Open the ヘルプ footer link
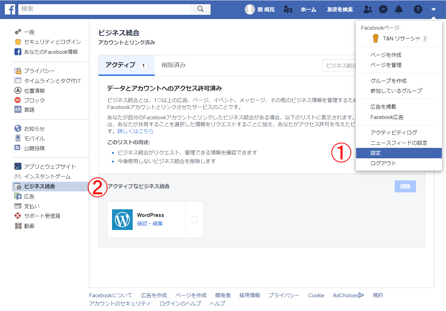Image resolution: width=446 pixels, height=311 pixels. [x=217, y=303]
